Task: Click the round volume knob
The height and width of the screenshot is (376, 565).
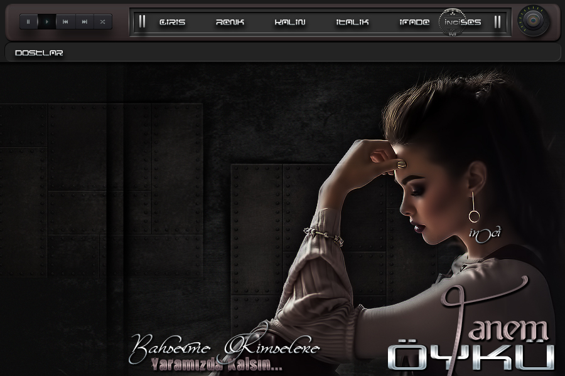Action: coord(534,22)
